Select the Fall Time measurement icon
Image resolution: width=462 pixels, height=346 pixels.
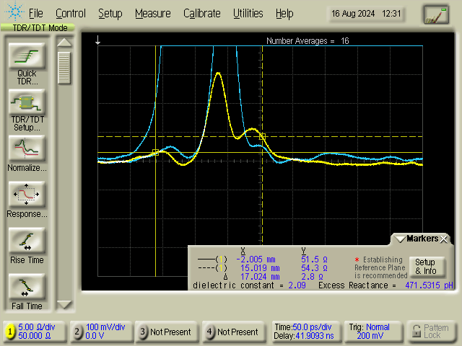pyautogui.click(x=27, y=287)
